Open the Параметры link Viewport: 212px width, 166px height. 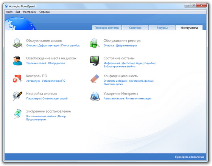pos(33,98)
